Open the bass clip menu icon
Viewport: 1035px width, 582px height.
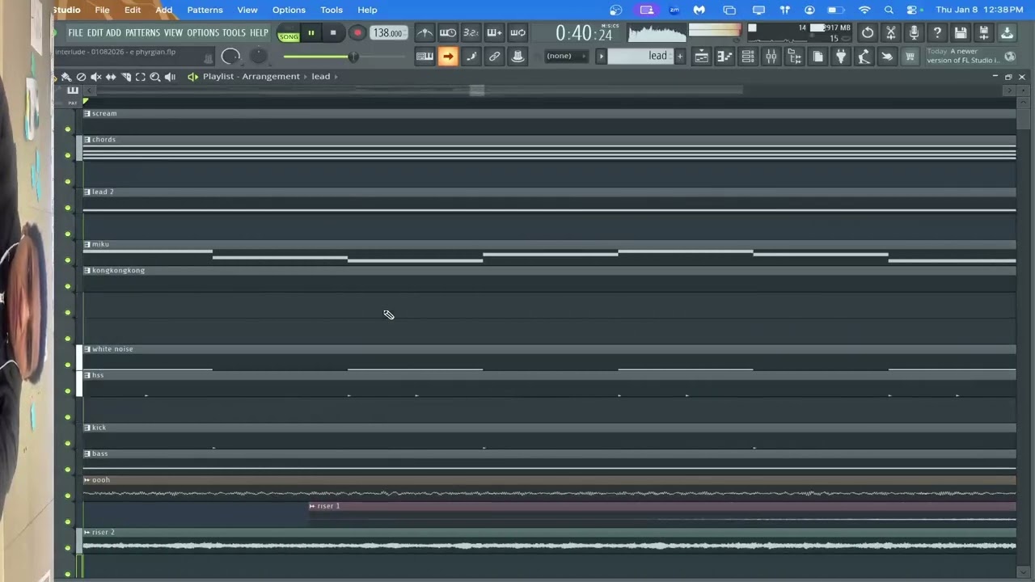point(87,453)
